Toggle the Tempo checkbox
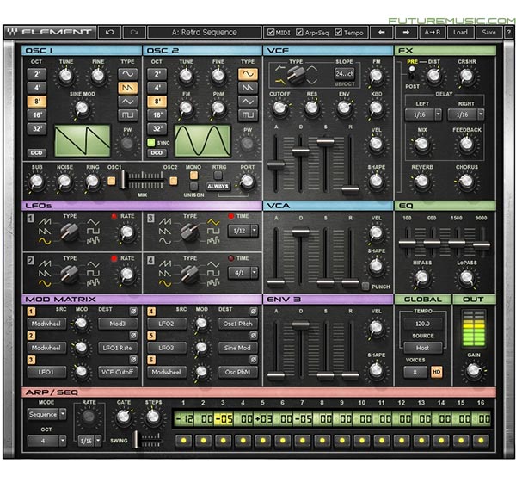 point(338,33)
